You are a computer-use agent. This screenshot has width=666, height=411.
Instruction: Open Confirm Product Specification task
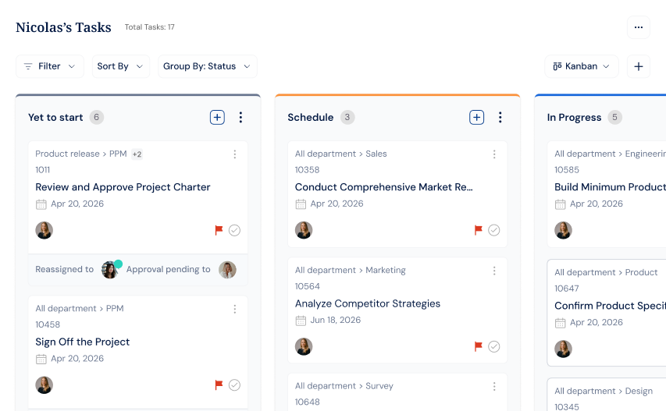610,306
